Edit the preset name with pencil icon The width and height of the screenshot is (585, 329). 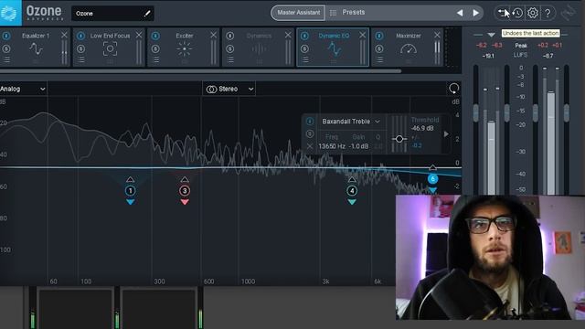coord(147,14)
